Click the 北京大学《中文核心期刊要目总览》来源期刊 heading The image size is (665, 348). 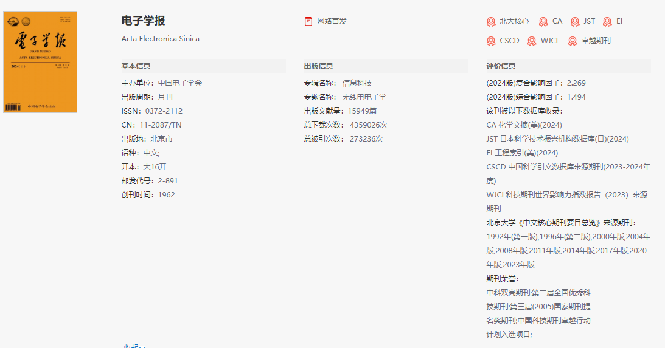561,223
